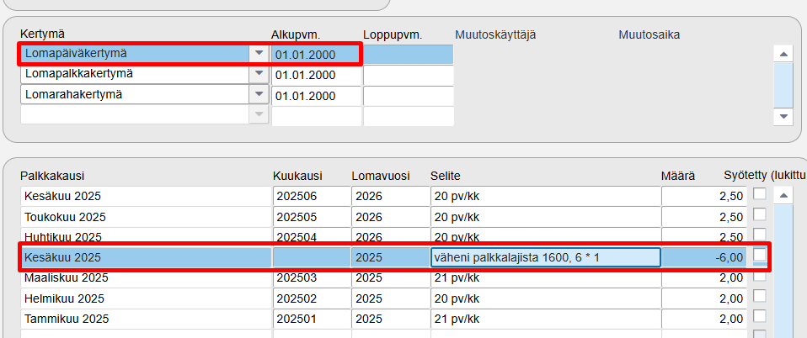Tick Syötetty checkbox for Toukokuu 2025 row
The image size is (807, 338).
pos(760,214)
